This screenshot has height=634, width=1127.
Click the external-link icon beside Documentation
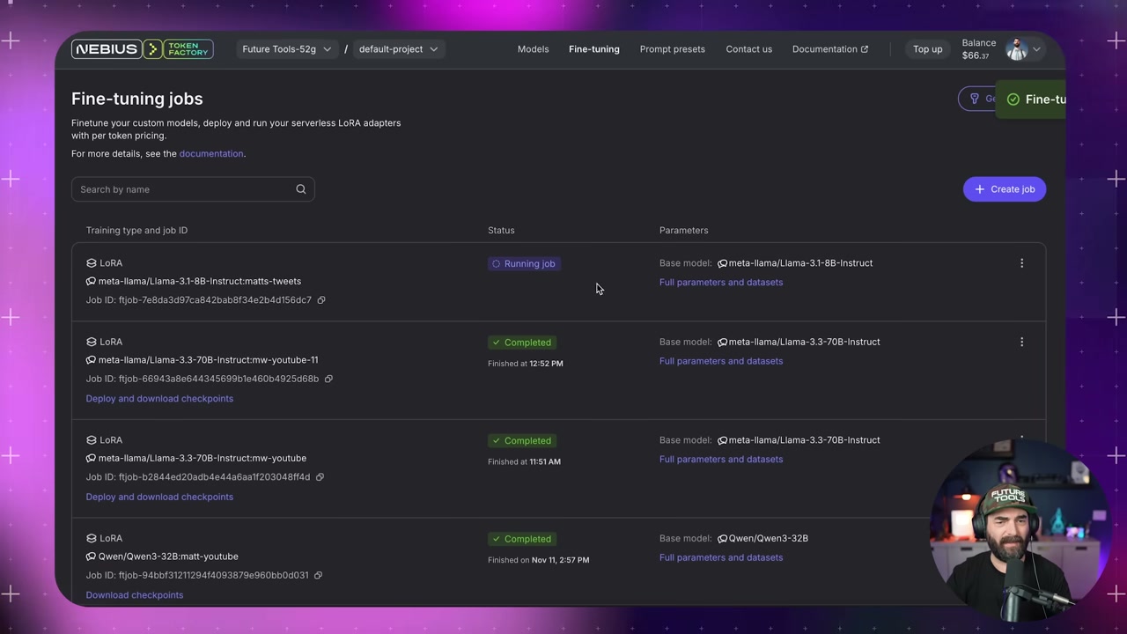[x=865, y=48]
